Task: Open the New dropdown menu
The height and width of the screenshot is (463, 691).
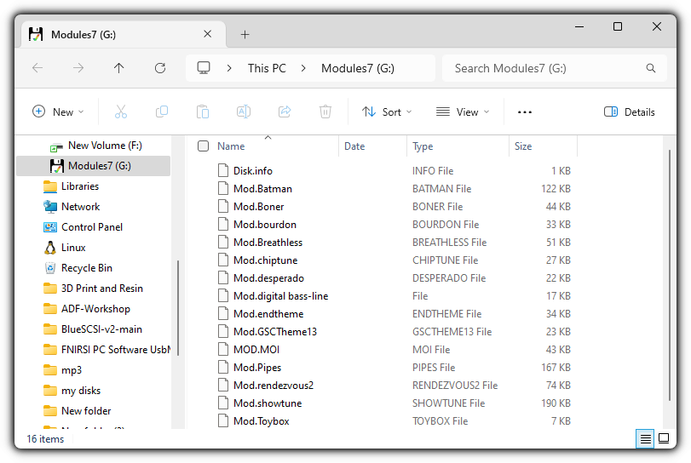Action: (x=58, y=112)
